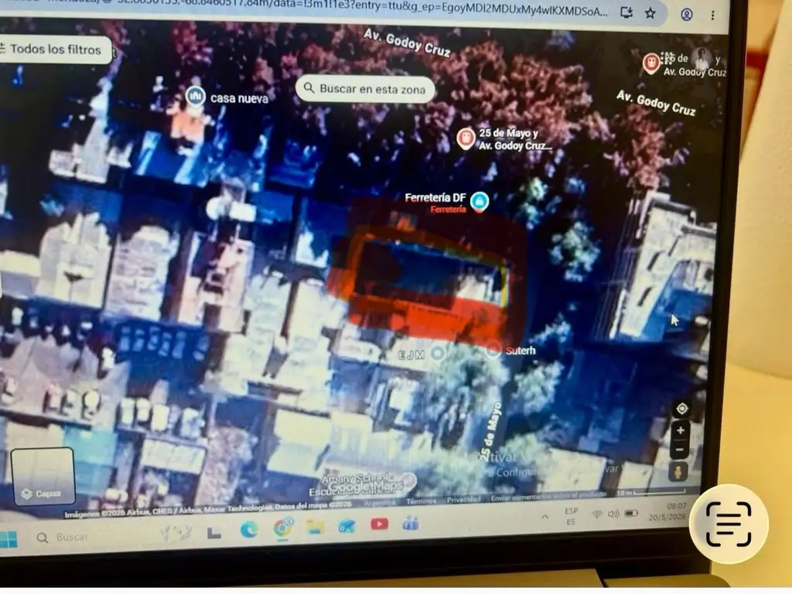The height and width of the screenshot is (594, 792).
Task: Launch Microsoft Edge from taskbar
Action: click(249, 529)
